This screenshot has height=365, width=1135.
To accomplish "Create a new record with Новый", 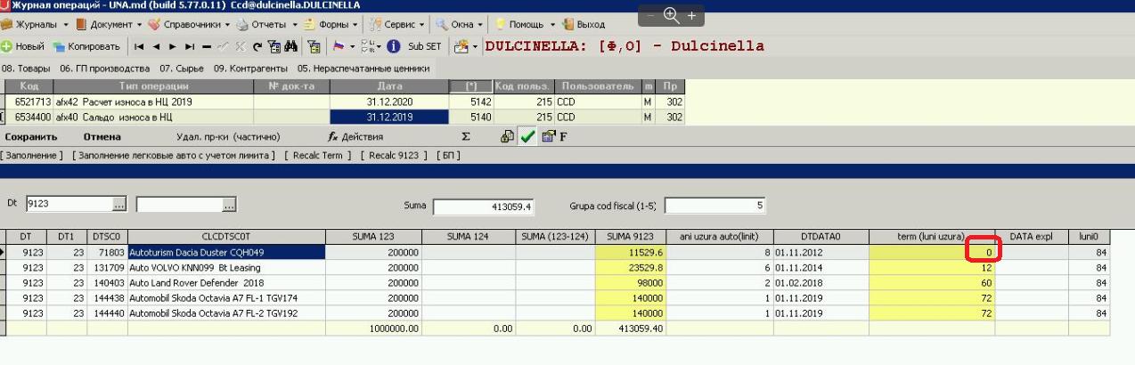I will [22, 46].
